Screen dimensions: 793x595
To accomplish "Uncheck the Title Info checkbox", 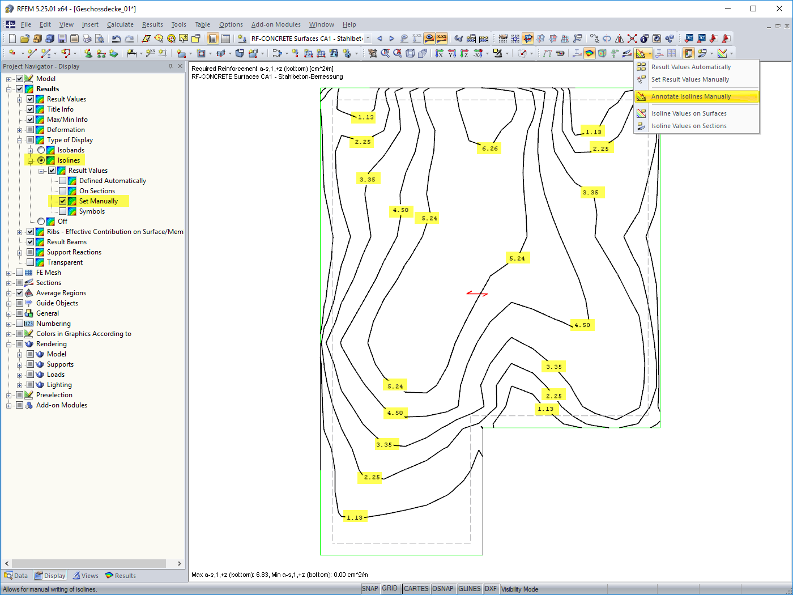I will tap(31, 109).
